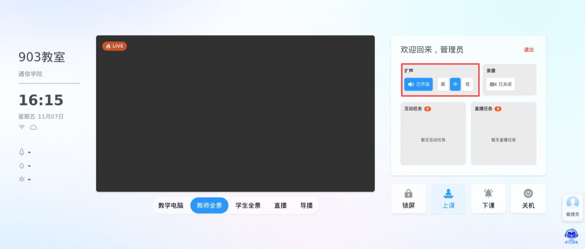Set amplification volume to 低
This screenshot has width=585, height=249.
click(467, 84)
